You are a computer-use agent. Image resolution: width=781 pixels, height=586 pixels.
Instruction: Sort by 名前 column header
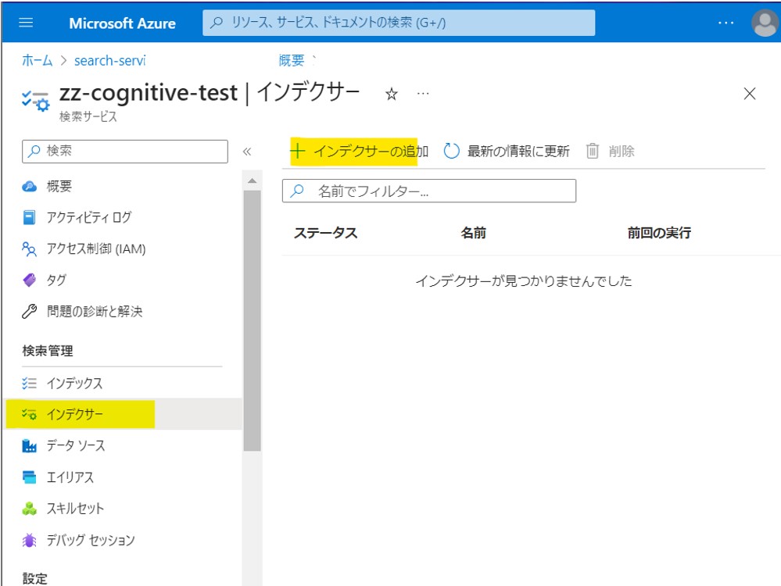point(473,233)
